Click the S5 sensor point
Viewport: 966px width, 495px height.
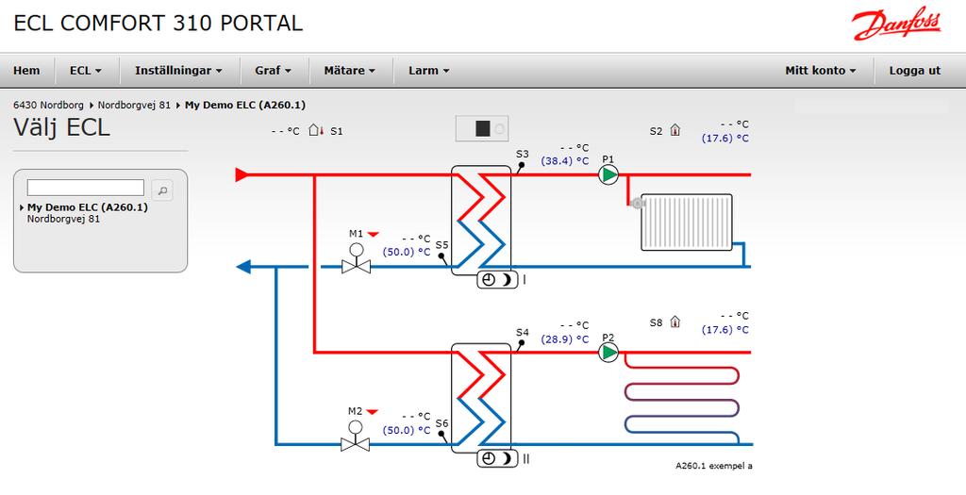441,256
